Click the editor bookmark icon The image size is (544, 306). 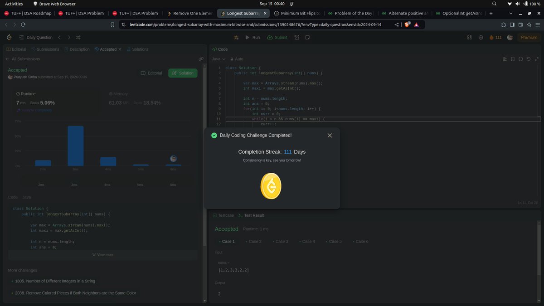pos(513,59)
